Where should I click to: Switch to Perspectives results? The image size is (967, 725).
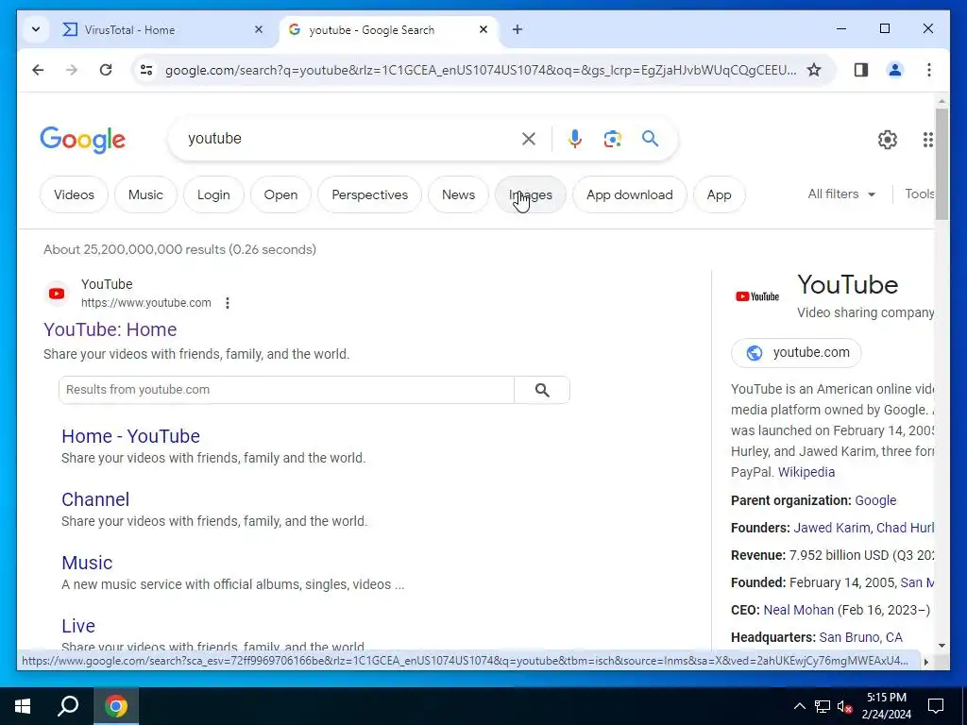(x=369, y=194)
